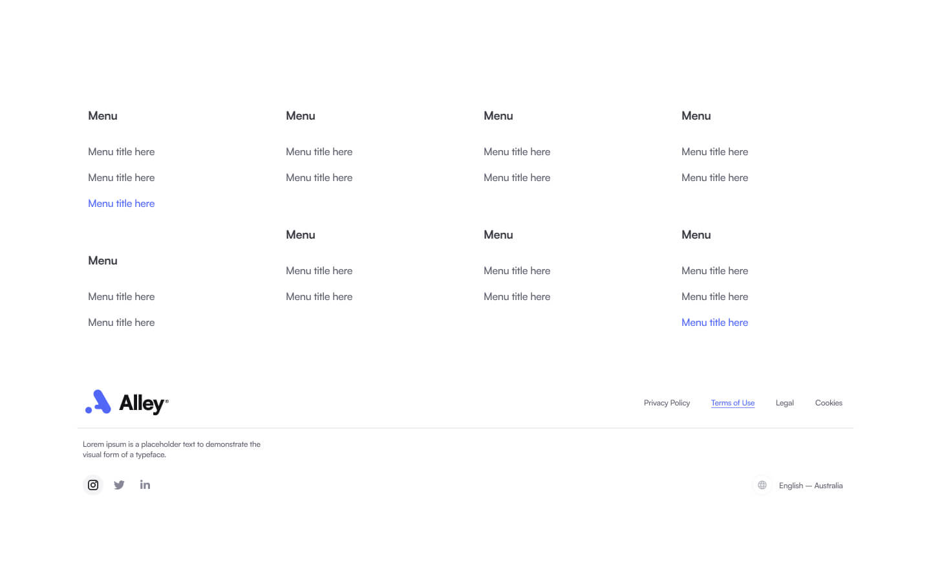This screenshot has width=931, height=582.
Task: Click second link under top Menu in second column
Action: [319, 178]
